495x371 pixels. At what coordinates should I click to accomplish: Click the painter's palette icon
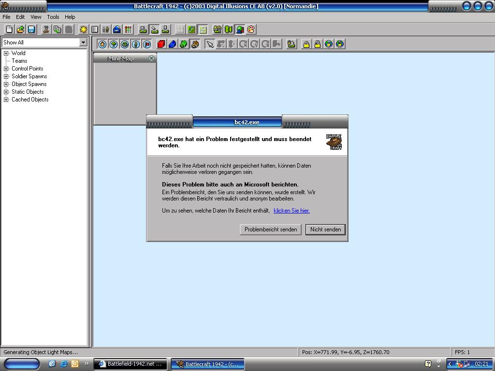(x=251, y=29)
